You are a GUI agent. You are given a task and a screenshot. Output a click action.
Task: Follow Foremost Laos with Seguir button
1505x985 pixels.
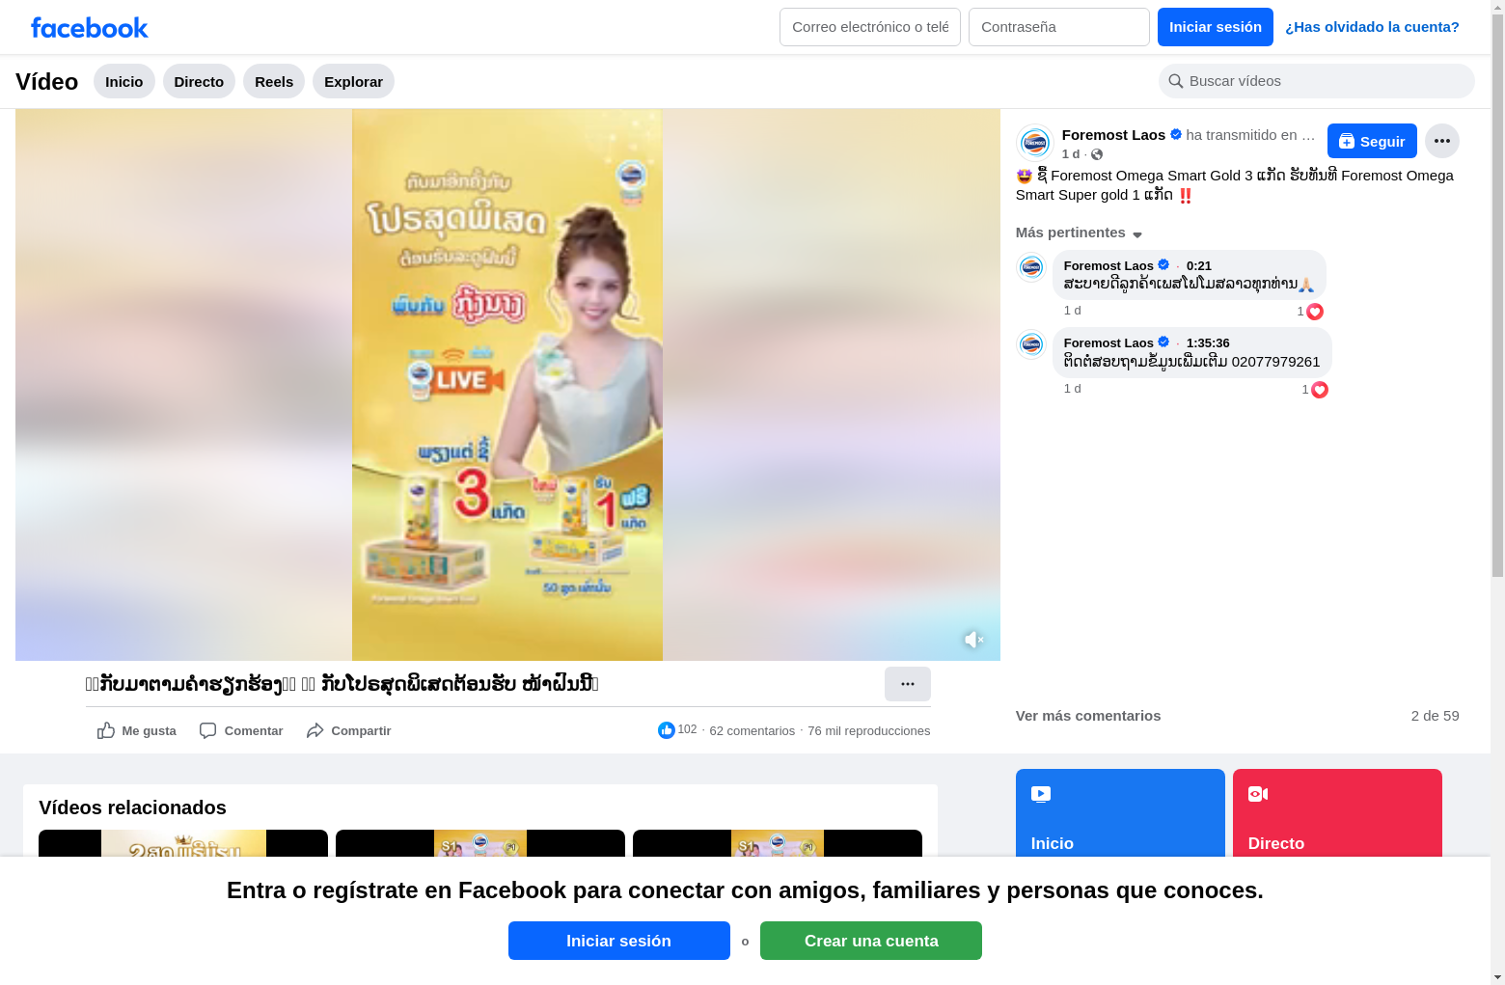click(x=1372, y=141)
